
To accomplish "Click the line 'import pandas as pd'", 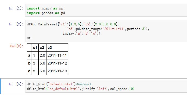I will 46,13.
